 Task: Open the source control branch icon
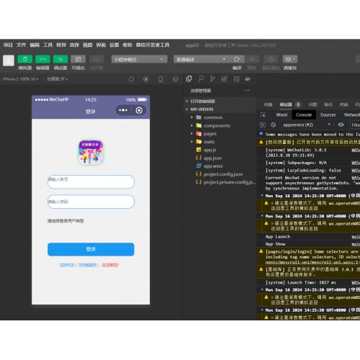coord(212,78)
